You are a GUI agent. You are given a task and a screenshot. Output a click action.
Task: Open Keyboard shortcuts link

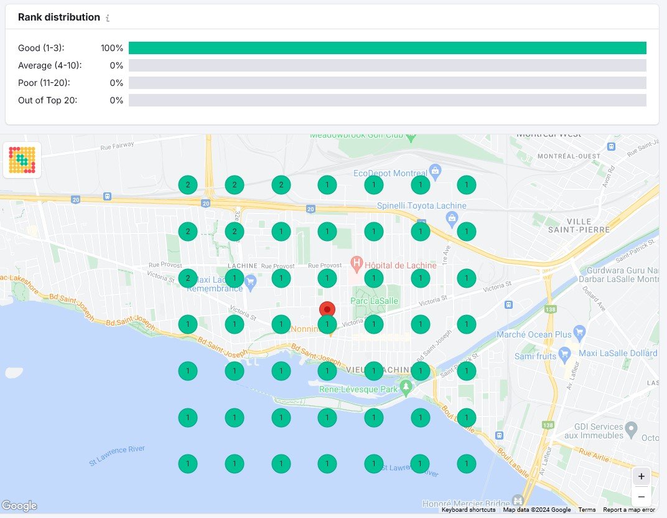(469, 509)
